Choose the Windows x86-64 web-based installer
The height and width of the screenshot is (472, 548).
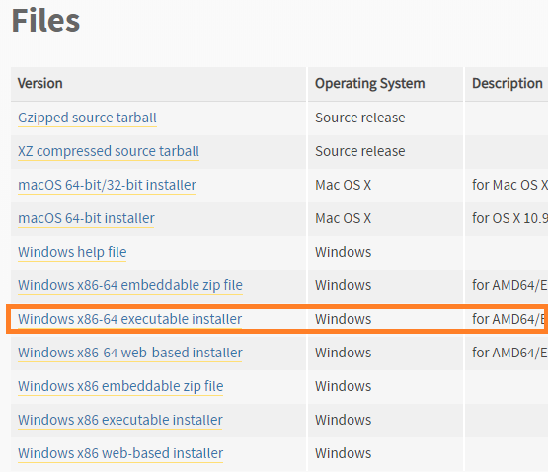point(130,353)
